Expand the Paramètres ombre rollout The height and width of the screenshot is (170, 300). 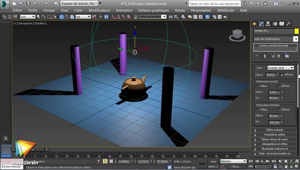[275, 135]
